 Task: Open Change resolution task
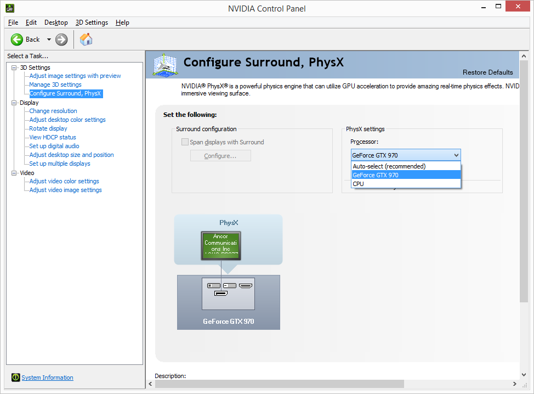53,111
